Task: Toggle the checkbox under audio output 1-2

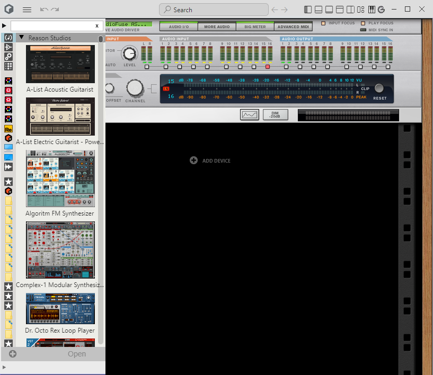Action: point(286,67)
